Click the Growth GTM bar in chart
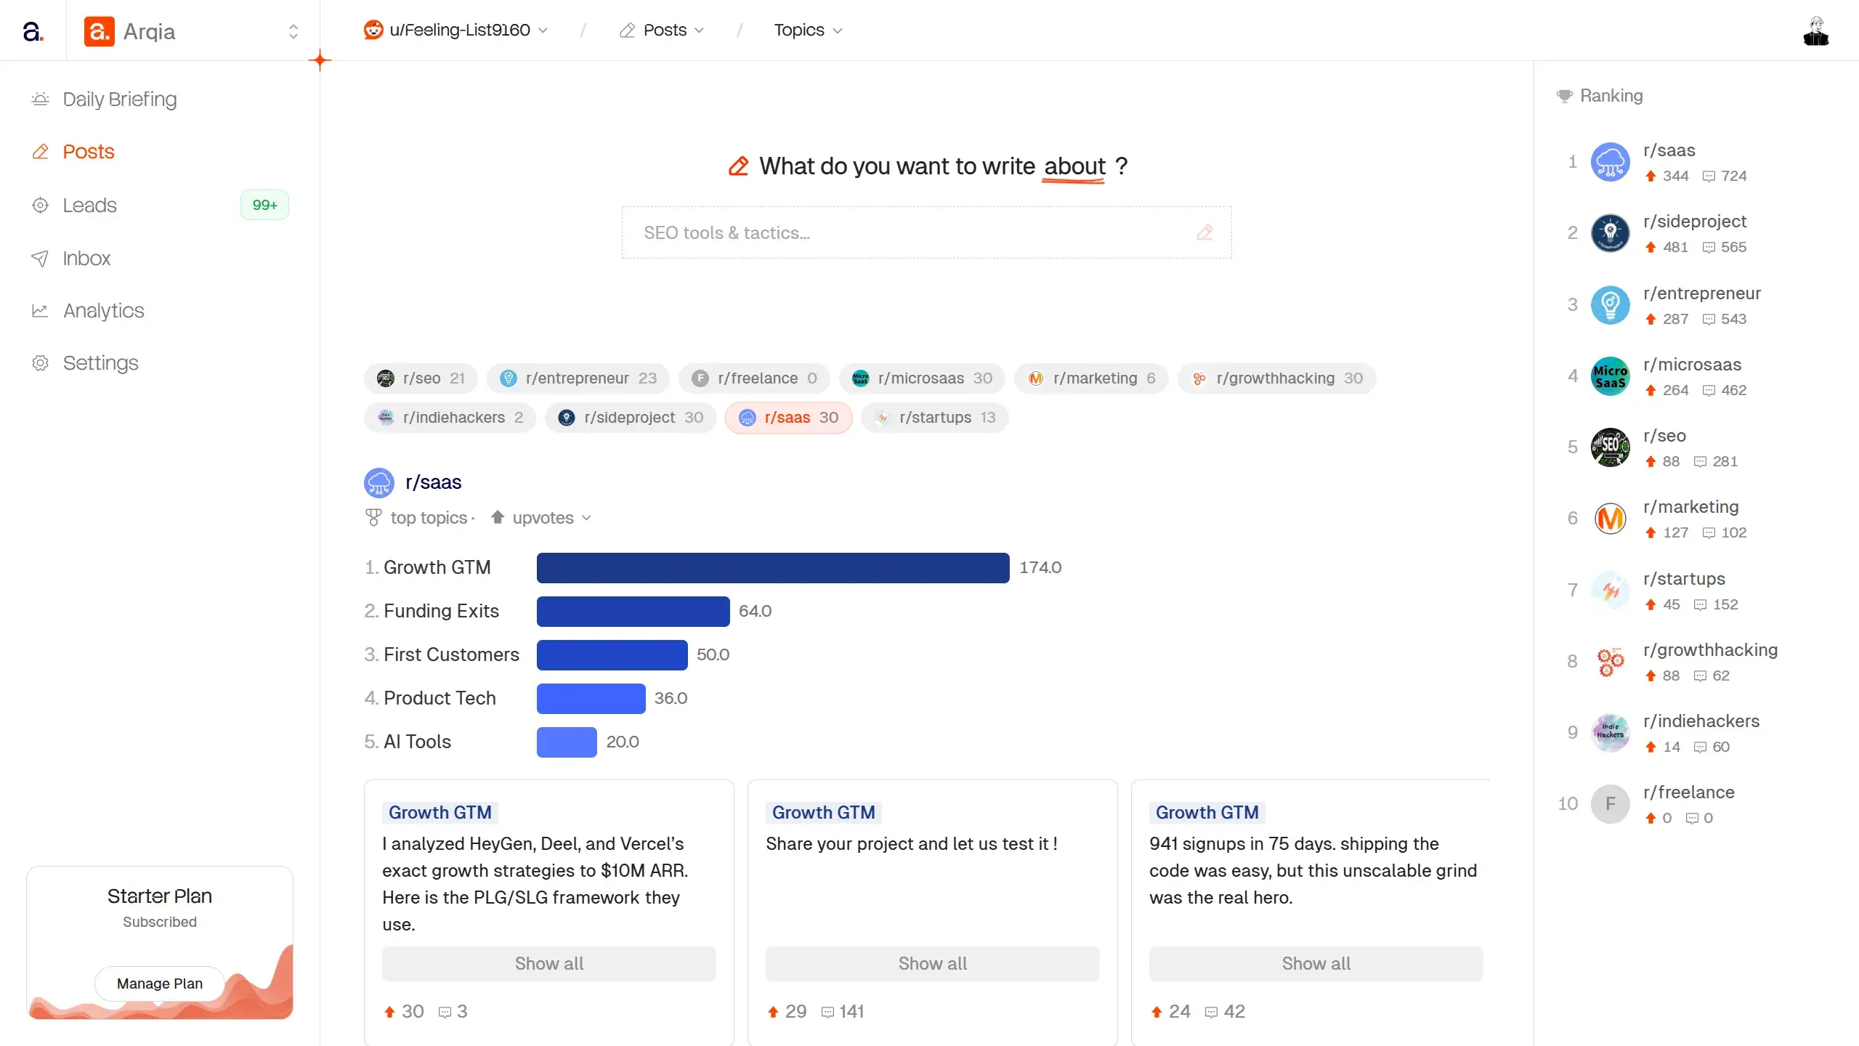This screenshot has height=1046, width=1859. [772, 568]
